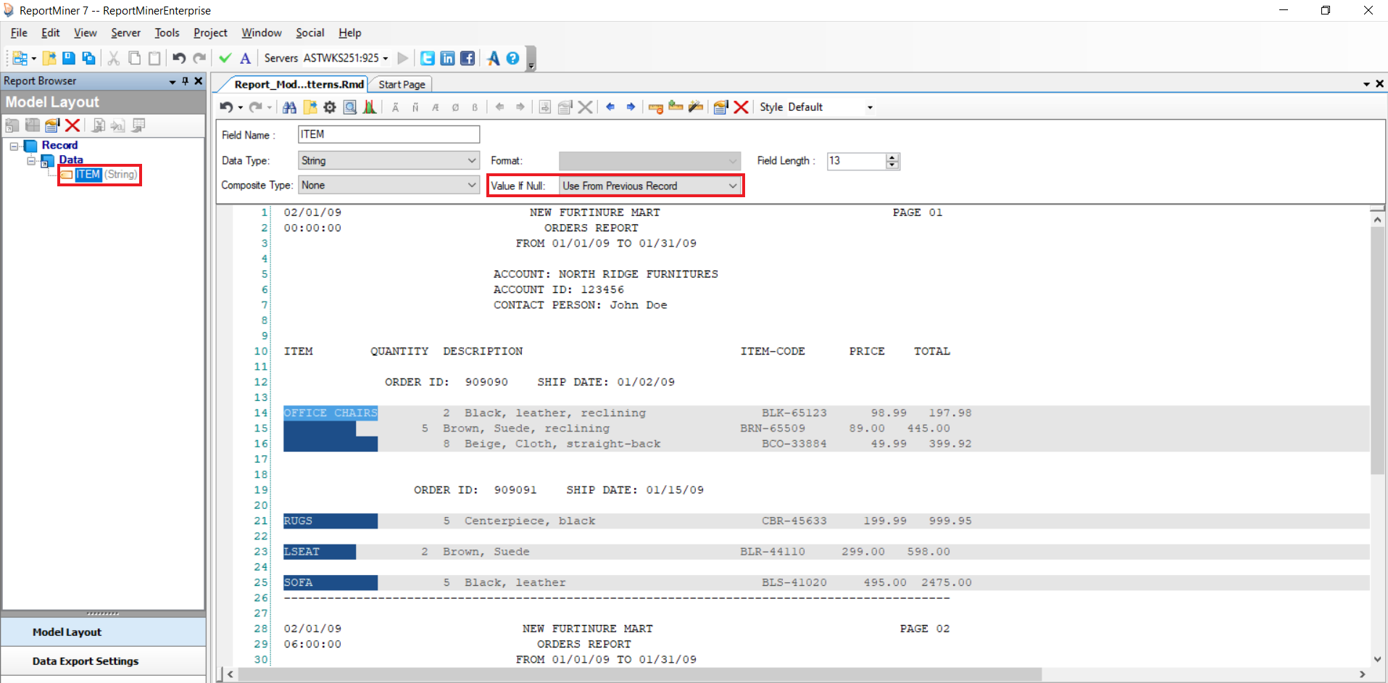Click the red-green histogram chart icon
The width and height of the screenshot is (1388, 683).
[370, 107]
